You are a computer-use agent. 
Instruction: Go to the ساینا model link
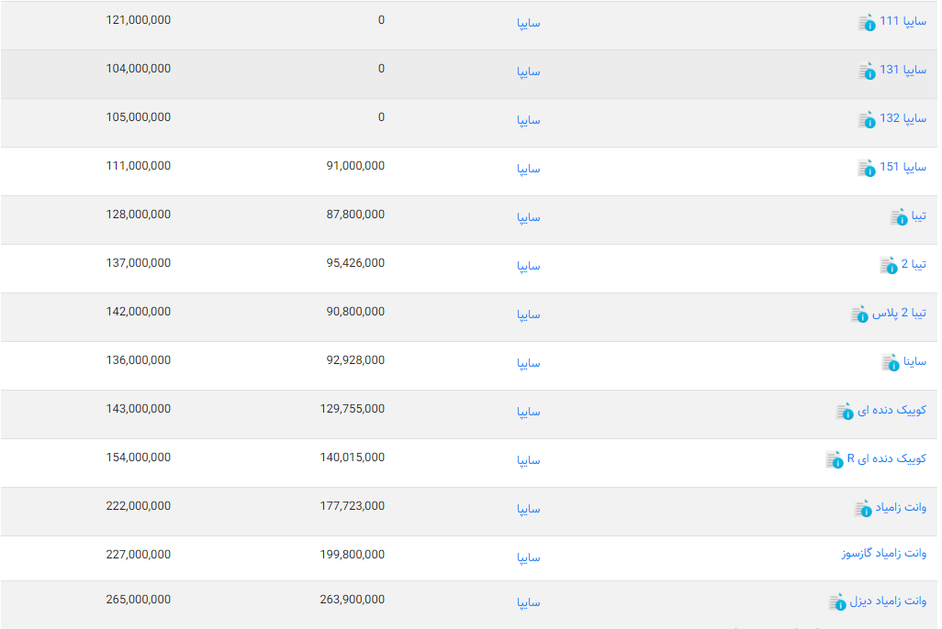click(x=914, y=361)
